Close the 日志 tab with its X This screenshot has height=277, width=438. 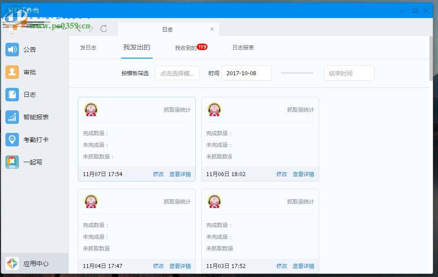212,28
